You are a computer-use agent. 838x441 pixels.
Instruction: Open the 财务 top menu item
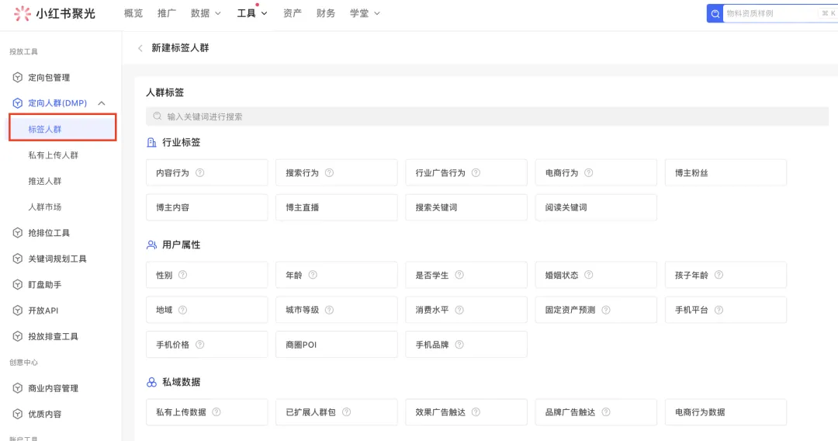pos(325,13)
